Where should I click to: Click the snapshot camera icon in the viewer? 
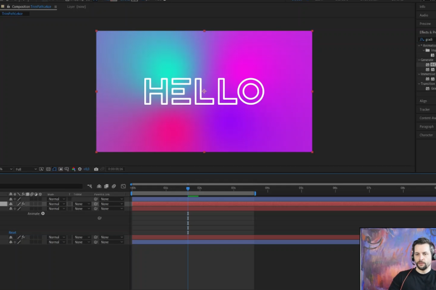[x=96, y=169]
